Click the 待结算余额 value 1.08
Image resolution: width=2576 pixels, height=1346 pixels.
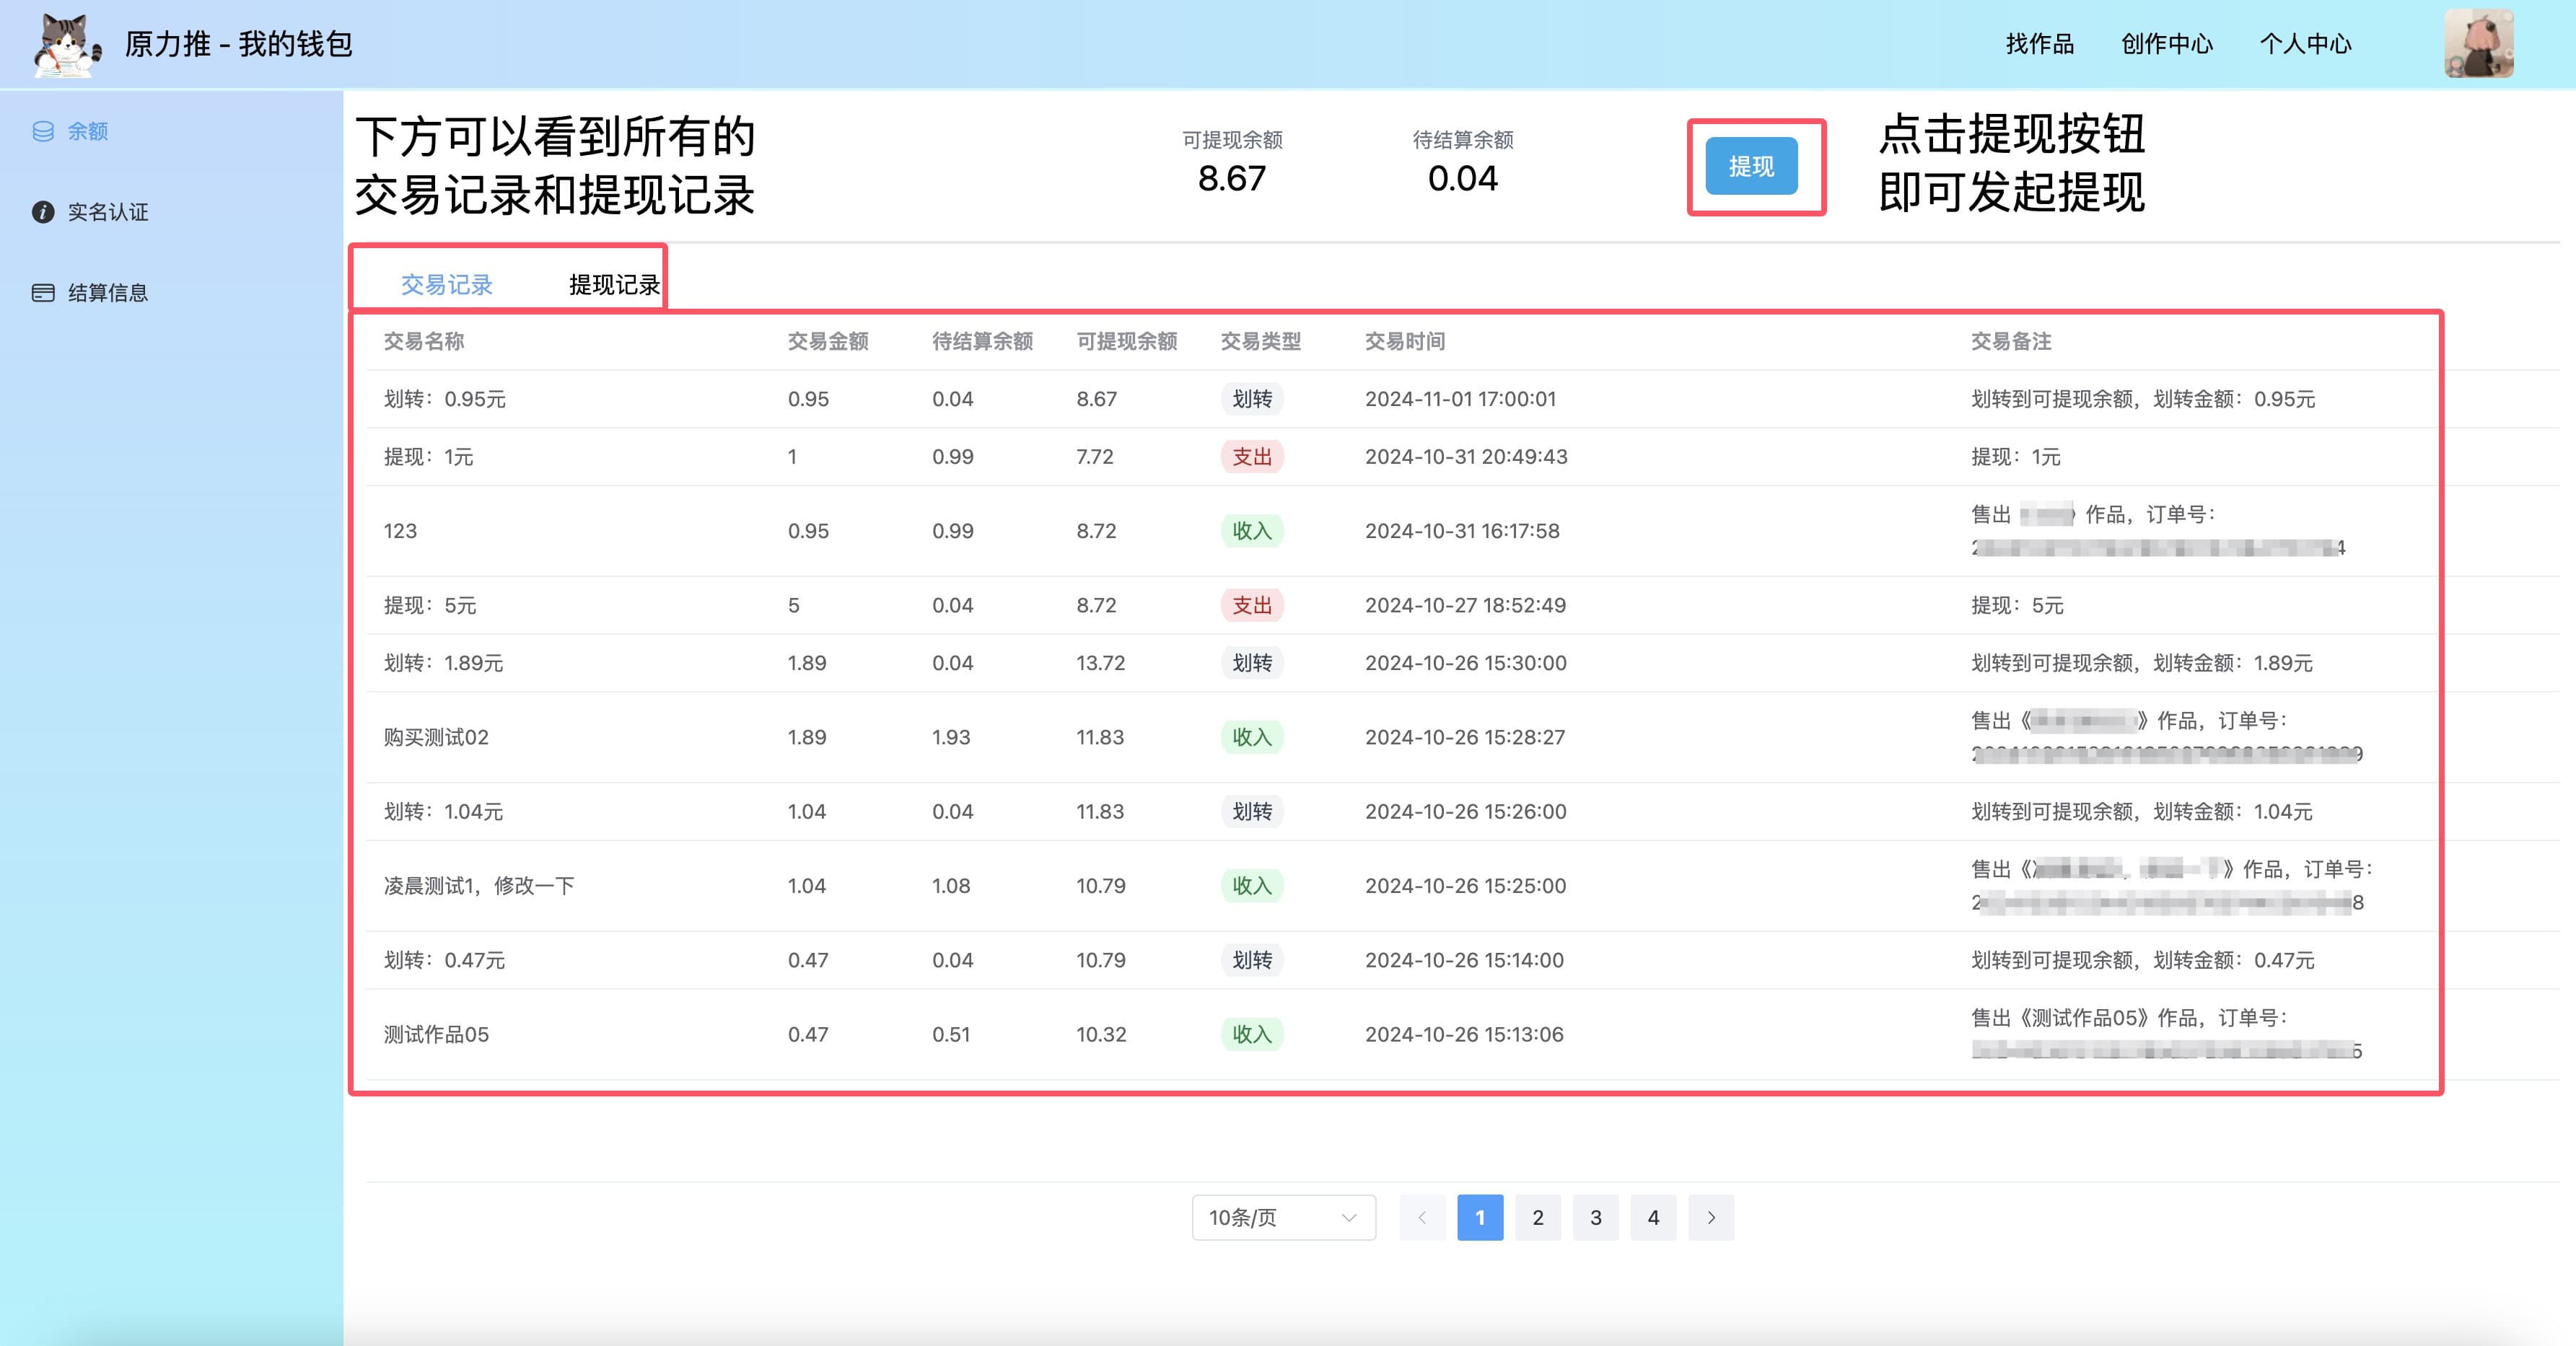pos(951,886)
